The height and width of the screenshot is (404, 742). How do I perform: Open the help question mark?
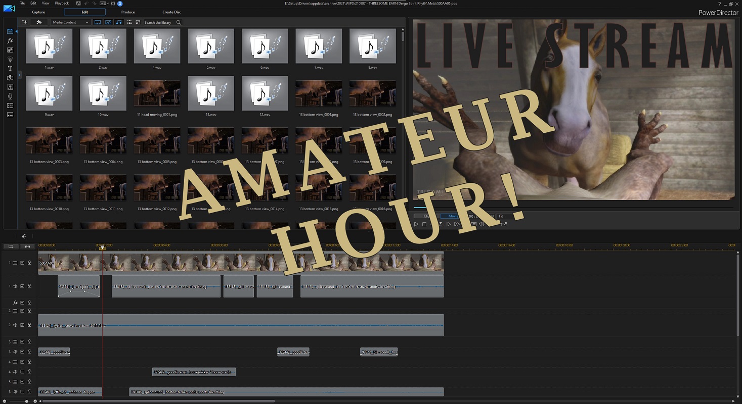pyautogui.click(x=719, y=4)
